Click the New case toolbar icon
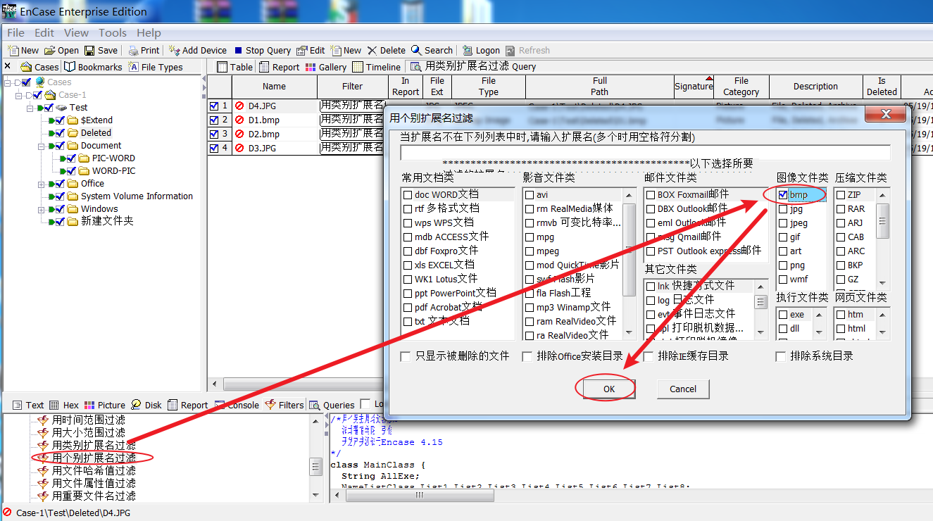Viewport: 933px width, 521px height. pos(23,50)
